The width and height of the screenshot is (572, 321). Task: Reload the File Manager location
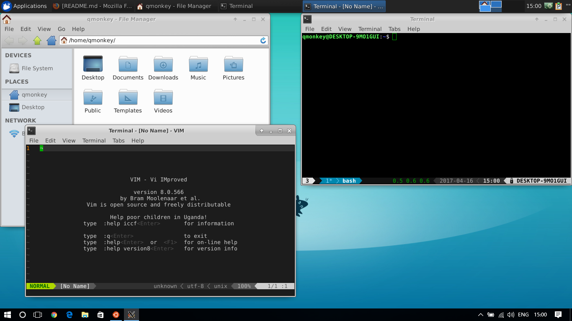point(263,41)
